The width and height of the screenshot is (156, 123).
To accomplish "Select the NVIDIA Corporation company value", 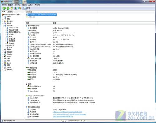I will pyautogui.click(x=59, y=110).
